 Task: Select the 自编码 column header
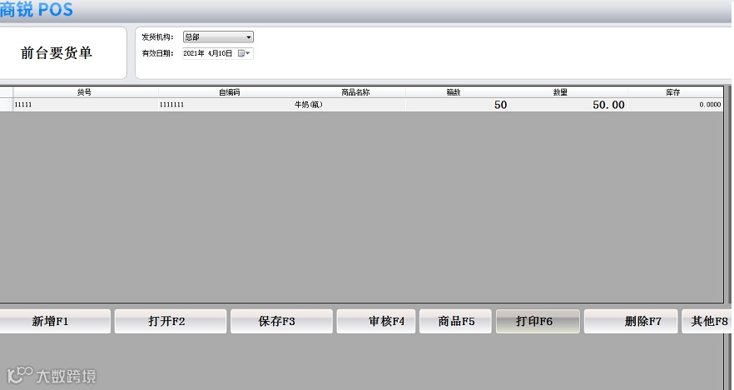coord(229,92)
